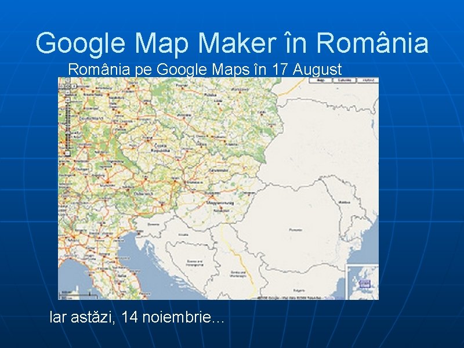
Task: Click the map copyright notice at the bottom
Action: click(289, 298)
